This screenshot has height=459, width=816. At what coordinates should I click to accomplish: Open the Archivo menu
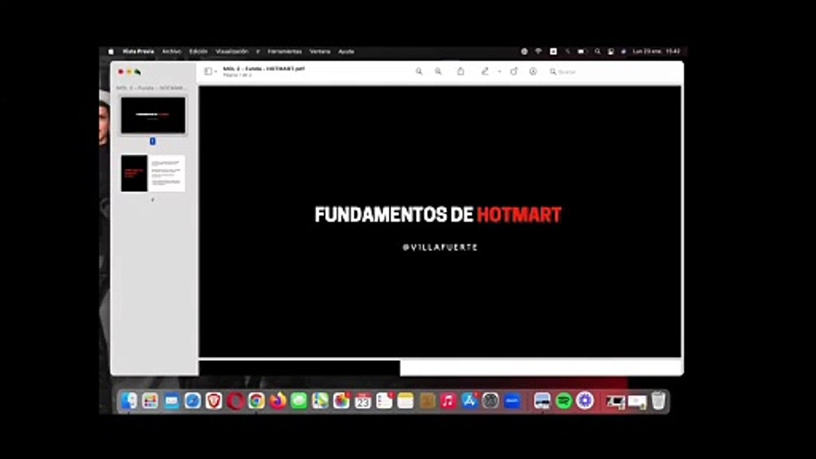point(171,51)
